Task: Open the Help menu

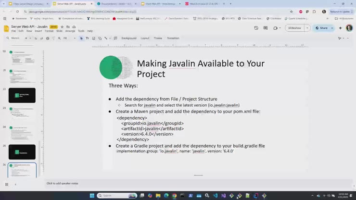Action: point(90,31)
